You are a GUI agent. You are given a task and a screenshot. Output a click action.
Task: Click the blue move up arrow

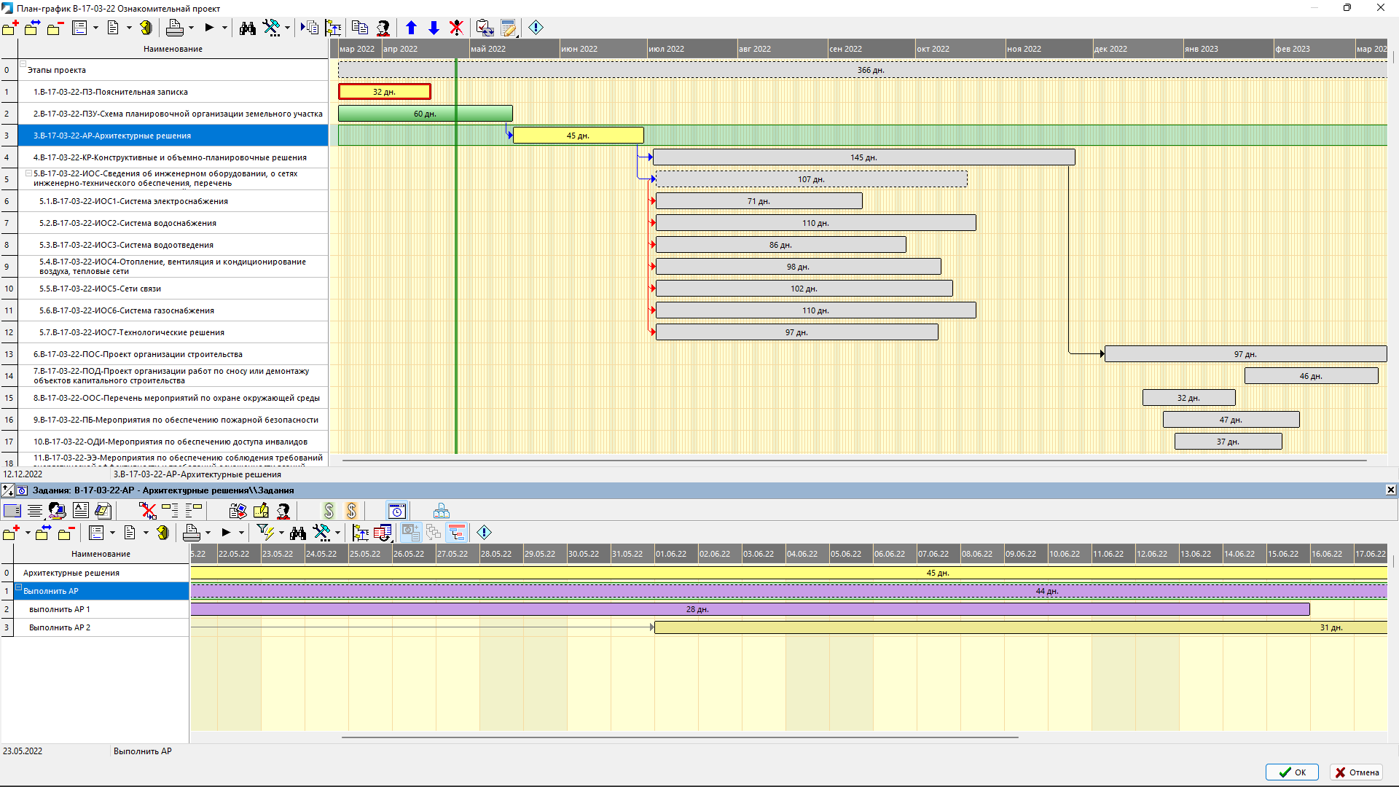coord(411,28)
